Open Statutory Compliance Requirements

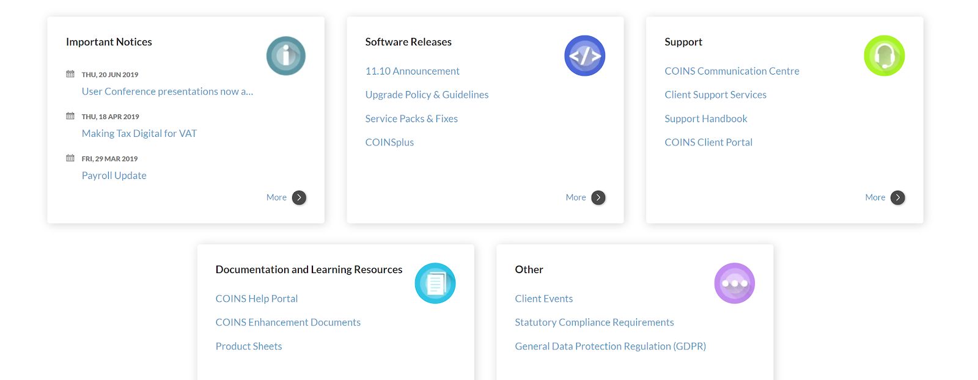tap(594, 323)
